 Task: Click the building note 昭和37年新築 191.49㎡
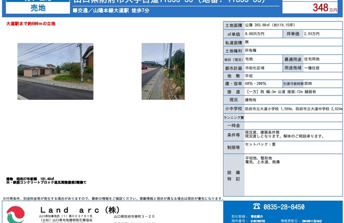[x=35, y=179]
